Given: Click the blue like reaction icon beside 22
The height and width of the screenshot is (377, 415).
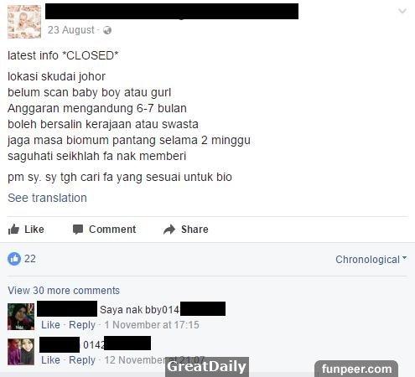Looking at the screenshot, I should coord(14,259).
